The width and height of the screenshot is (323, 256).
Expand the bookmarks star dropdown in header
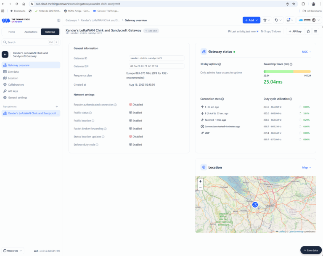267,20
